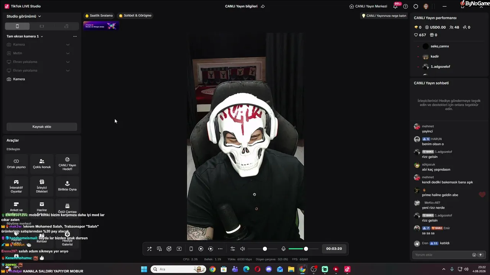Open Microsoft Edge from the taskbar
Screen dimensions: 490x275
click(246, 269)
